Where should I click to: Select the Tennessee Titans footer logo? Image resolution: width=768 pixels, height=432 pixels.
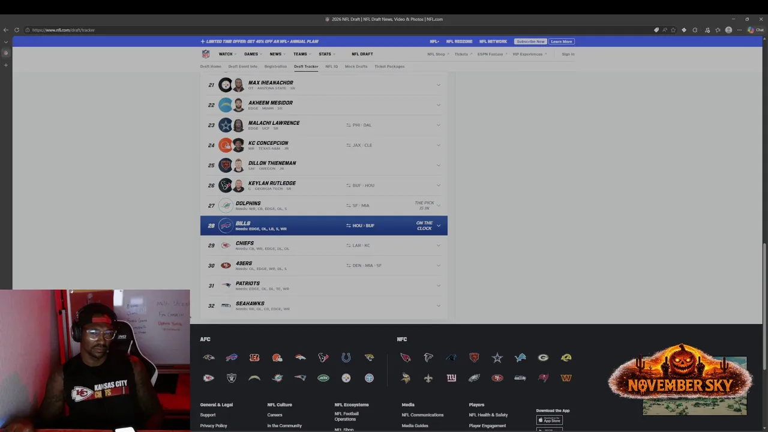(369, 378)
